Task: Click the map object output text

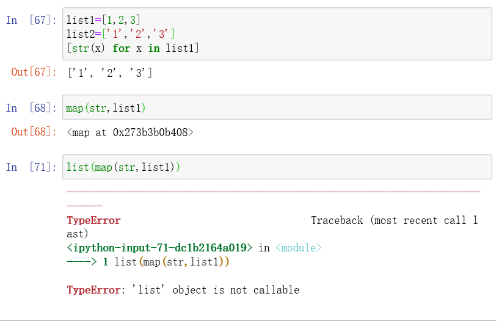Action: [130, 132]
